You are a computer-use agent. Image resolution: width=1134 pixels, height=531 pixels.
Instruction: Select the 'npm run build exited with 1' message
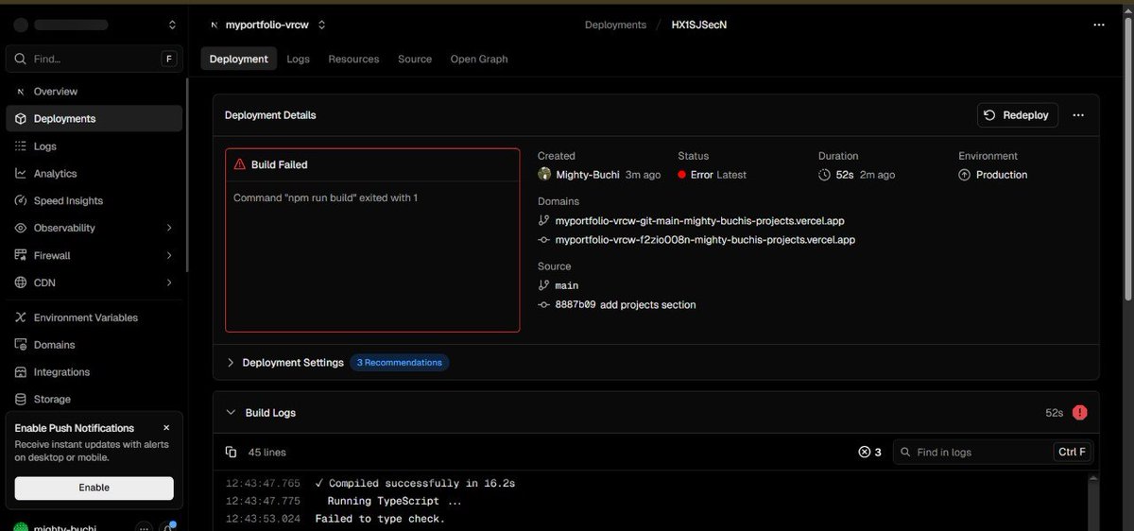pyautogui.click(x=325, y=197)
